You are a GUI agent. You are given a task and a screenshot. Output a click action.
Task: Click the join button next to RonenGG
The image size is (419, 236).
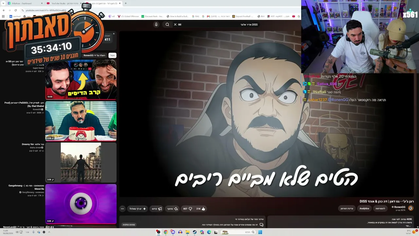(380, 208)
